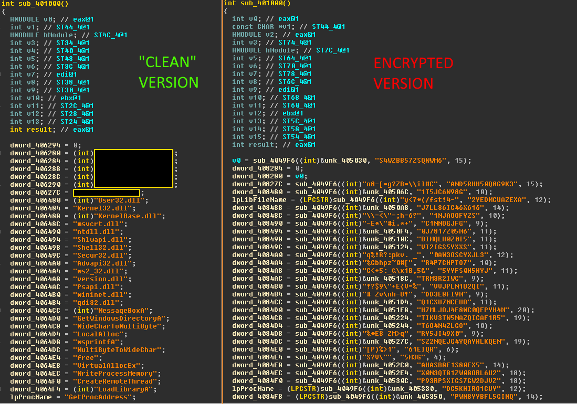Click dword_4064F4 on the LoadLibraryA line
Screen dimensions: 577x404
point(35,389)
